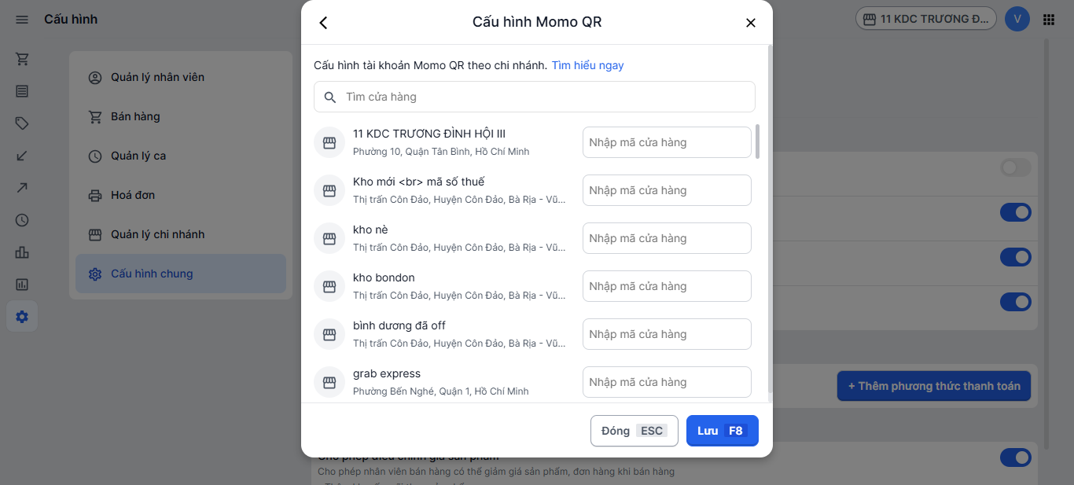Toggle the disabled switch at top right
The width and height of the screenshot is (1074, 485).
1015,167
